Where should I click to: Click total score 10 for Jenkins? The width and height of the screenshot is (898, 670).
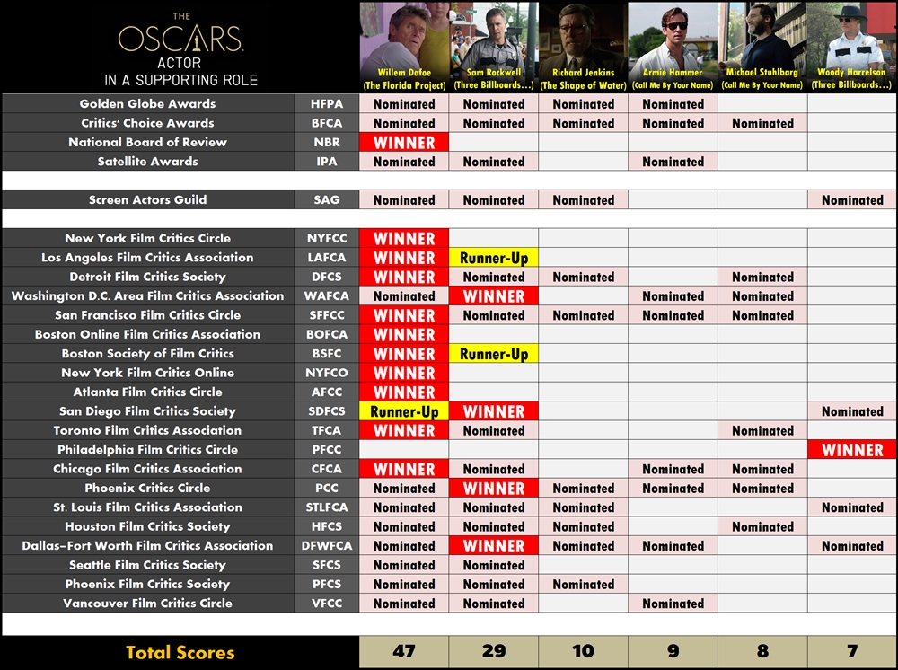[x=583, y=652]
